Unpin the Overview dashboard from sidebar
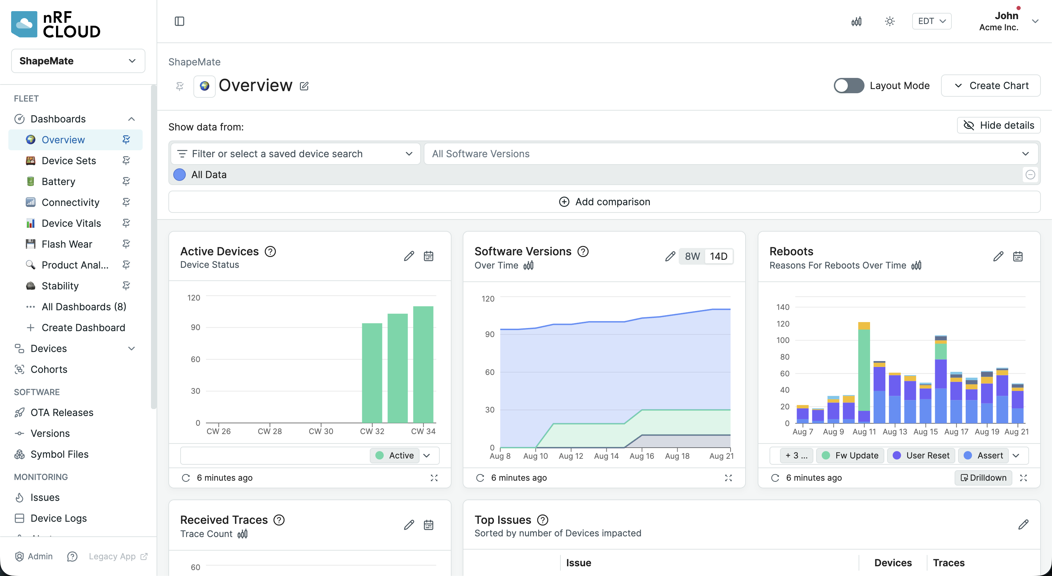Viewport: 1052px width, 576px height. click(x=126, y=139)
